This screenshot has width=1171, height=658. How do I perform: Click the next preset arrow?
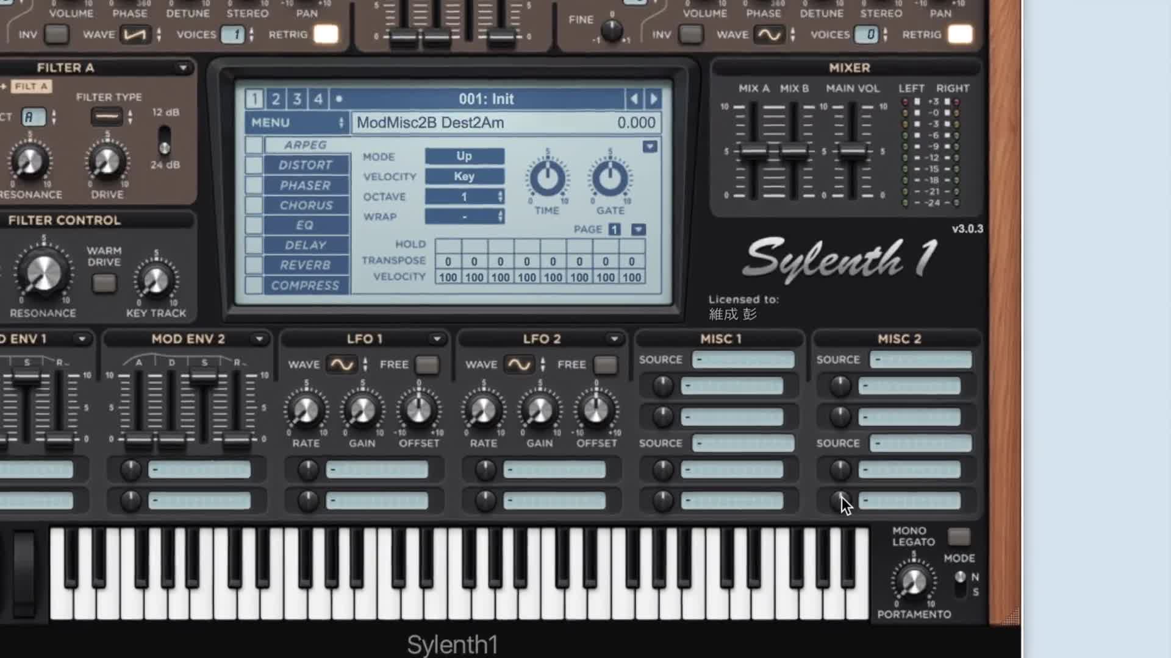[x=653, y=99]
